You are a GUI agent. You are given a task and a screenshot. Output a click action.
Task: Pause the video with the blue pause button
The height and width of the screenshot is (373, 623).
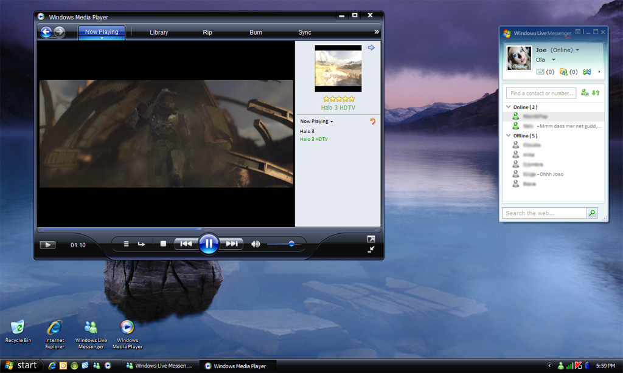208,244
